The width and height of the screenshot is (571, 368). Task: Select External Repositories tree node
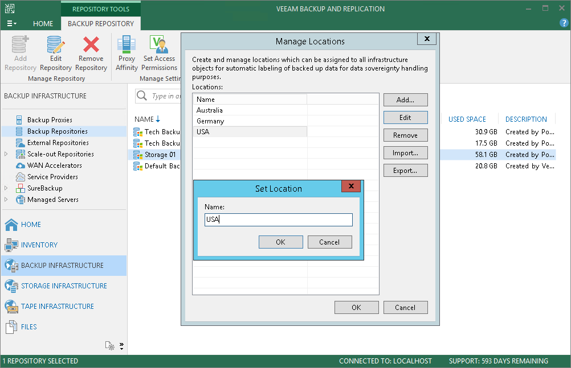[58, 143]
